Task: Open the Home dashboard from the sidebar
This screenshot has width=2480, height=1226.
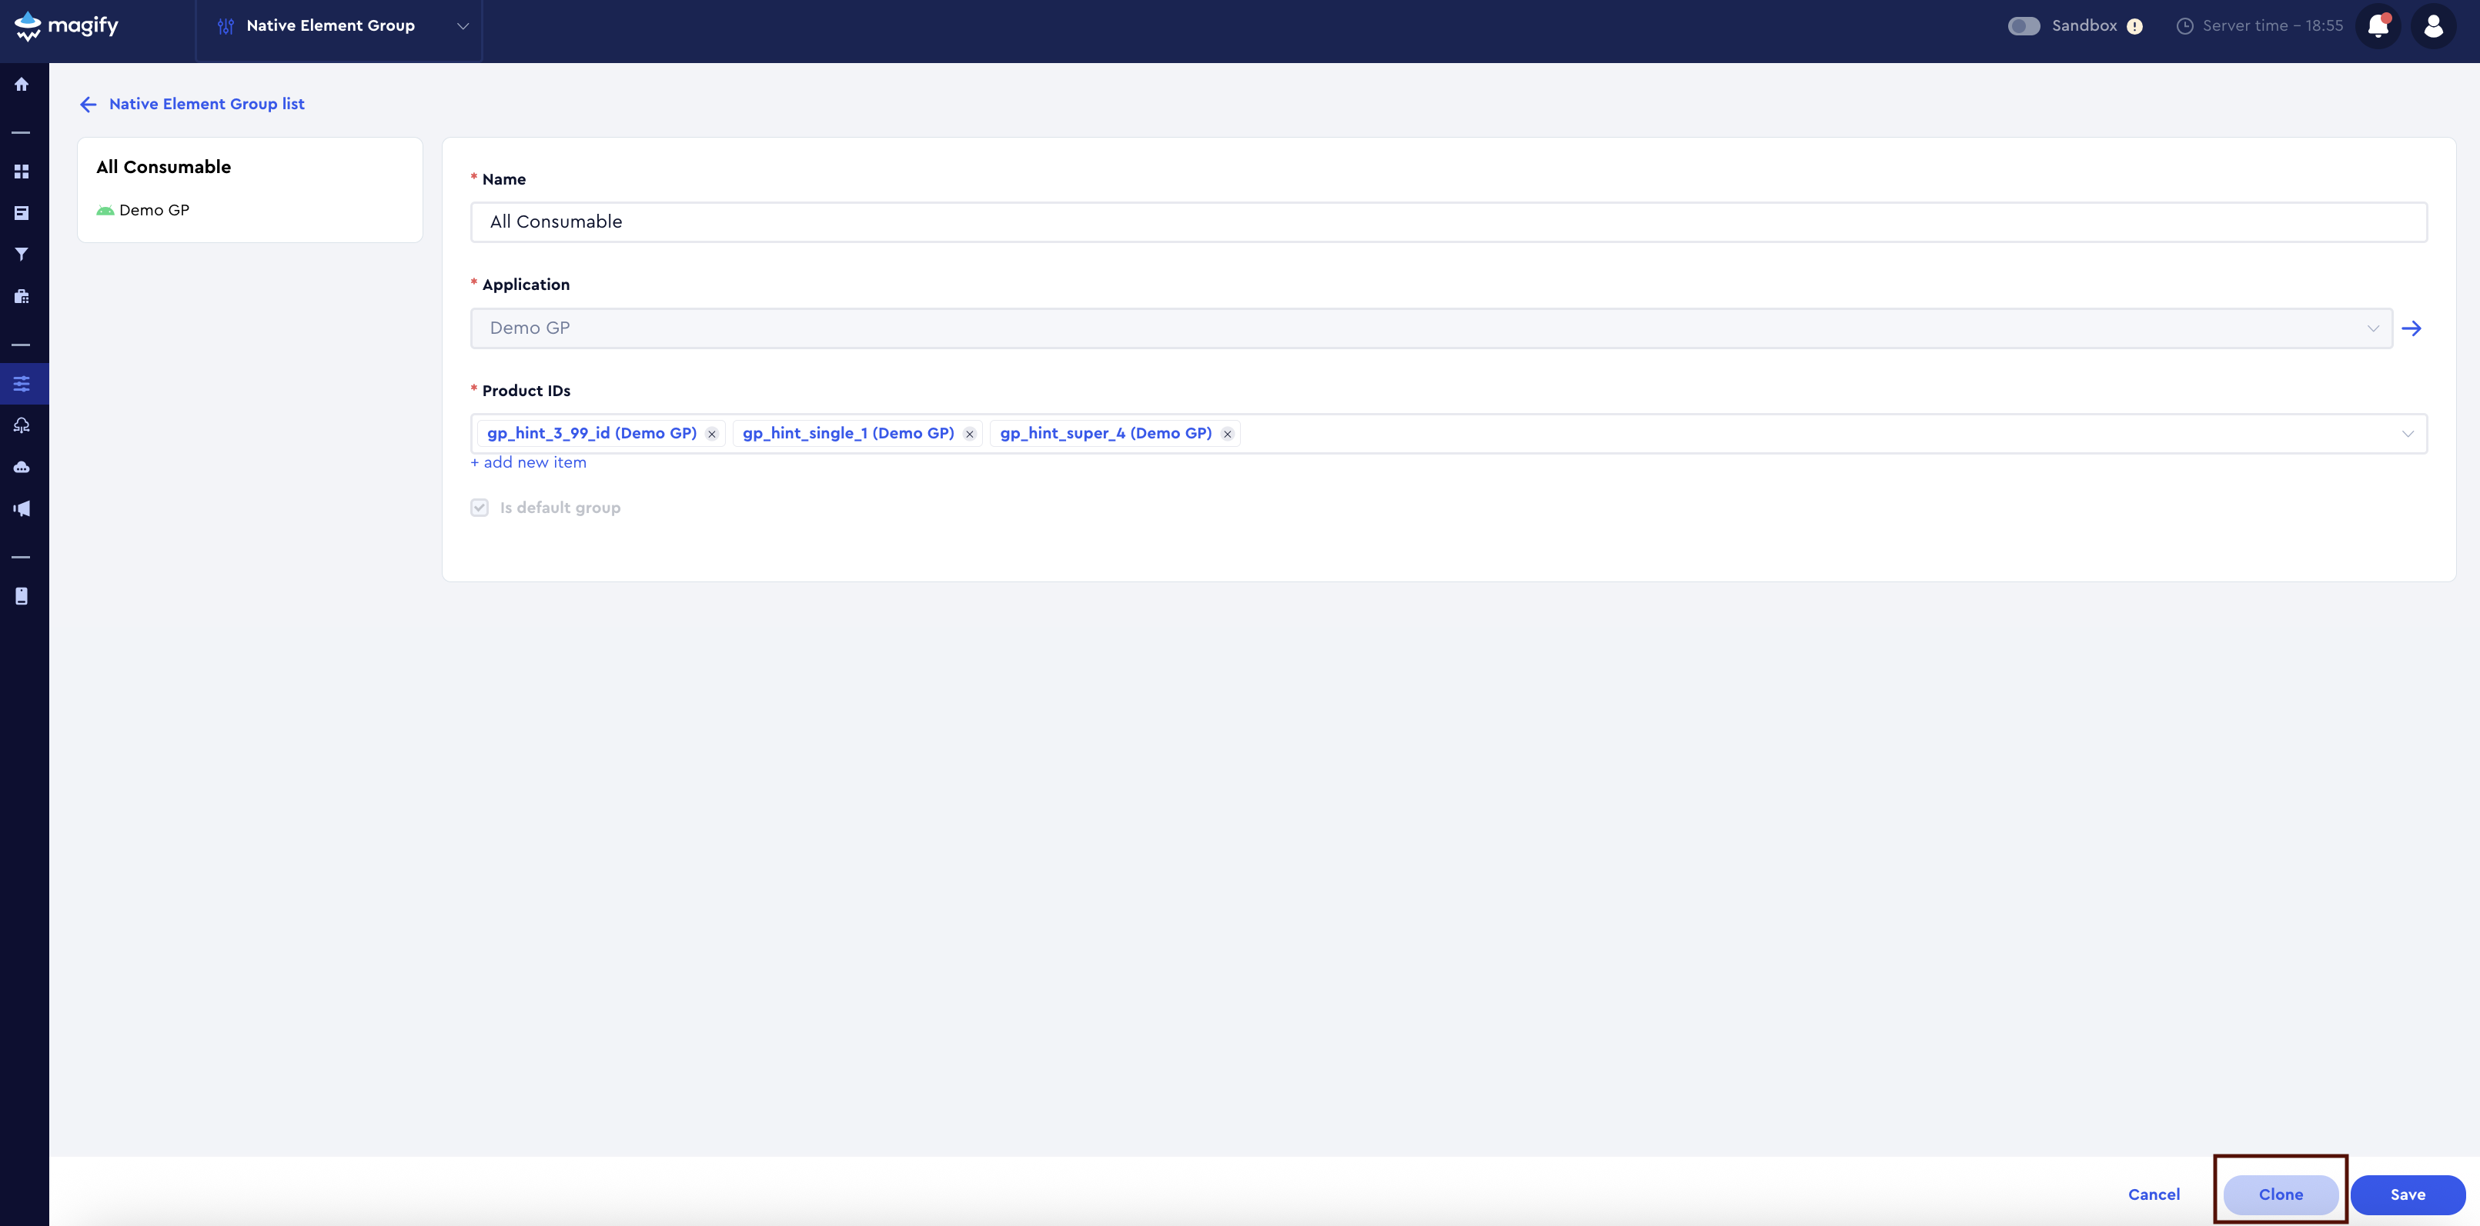Action: pyautogui.click(x=22, y=84)
